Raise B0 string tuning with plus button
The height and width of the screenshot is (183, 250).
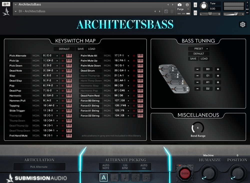pos(218,69)
